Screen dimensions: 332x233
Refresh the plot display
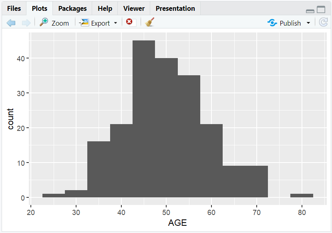tap(323, 22)
